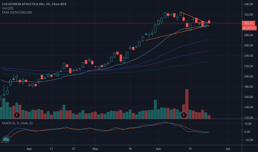Open the EMA 20/50/100/200 indicator legend

(17, 12)
